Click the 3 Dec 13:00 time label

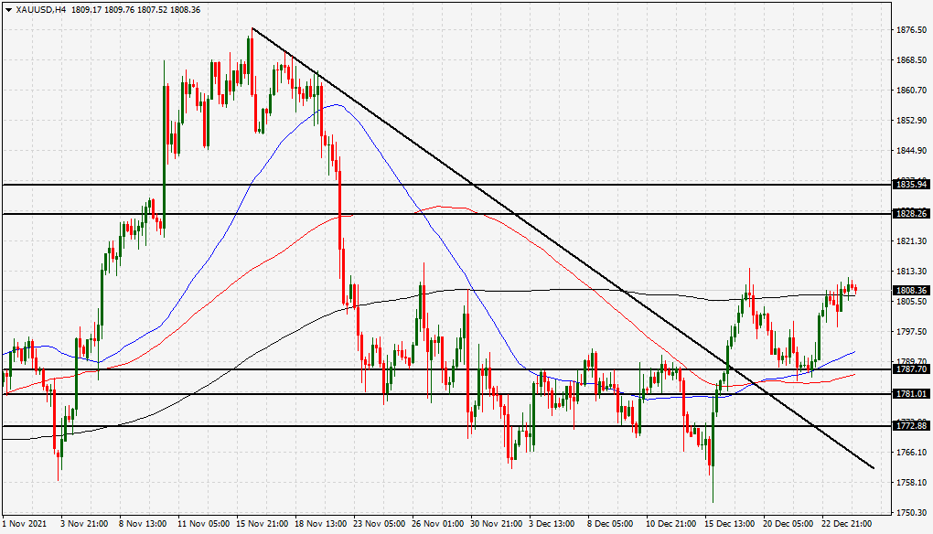click(x=552, y=524)
